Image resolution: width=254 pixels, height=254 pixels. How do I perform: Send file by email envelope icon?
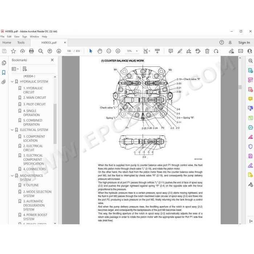[x=241, y=51]
